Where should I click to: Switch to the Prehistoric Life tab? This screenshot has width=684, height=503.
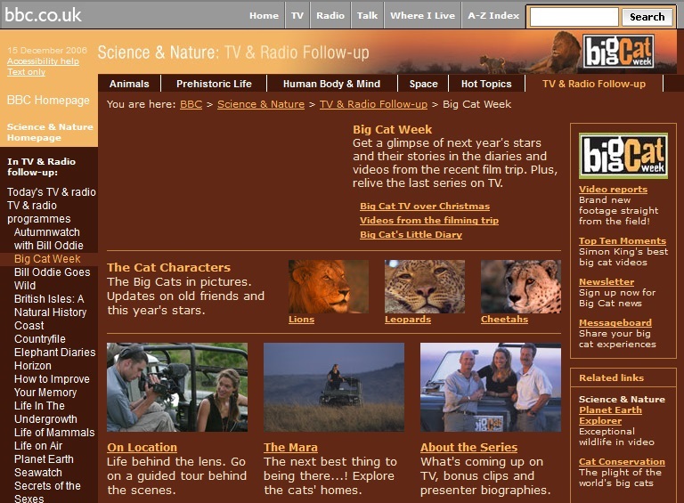[214, 84]
